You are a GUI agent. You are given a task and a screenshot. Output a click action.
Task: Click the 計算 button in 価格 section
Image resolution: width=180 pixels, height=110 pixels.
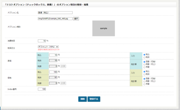63,83
